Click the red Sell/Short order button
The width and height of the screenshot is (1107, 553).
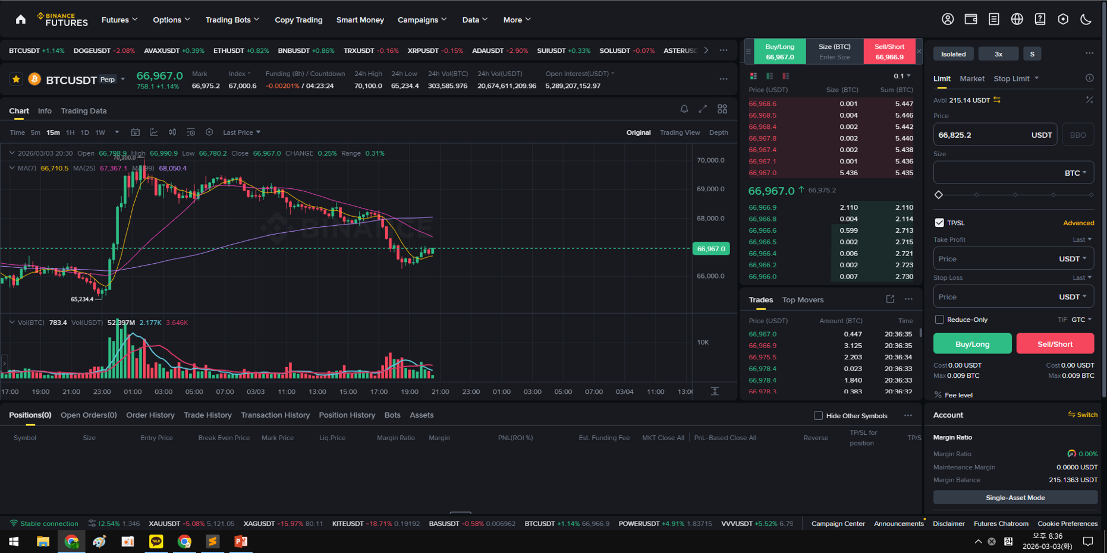click(1055, 344)
